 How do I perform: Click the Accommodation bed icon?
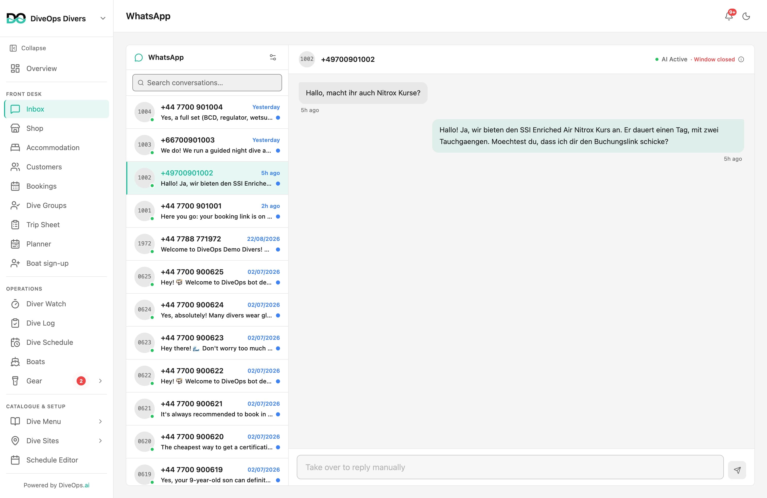pyautogui.click(x=15, y=148)
